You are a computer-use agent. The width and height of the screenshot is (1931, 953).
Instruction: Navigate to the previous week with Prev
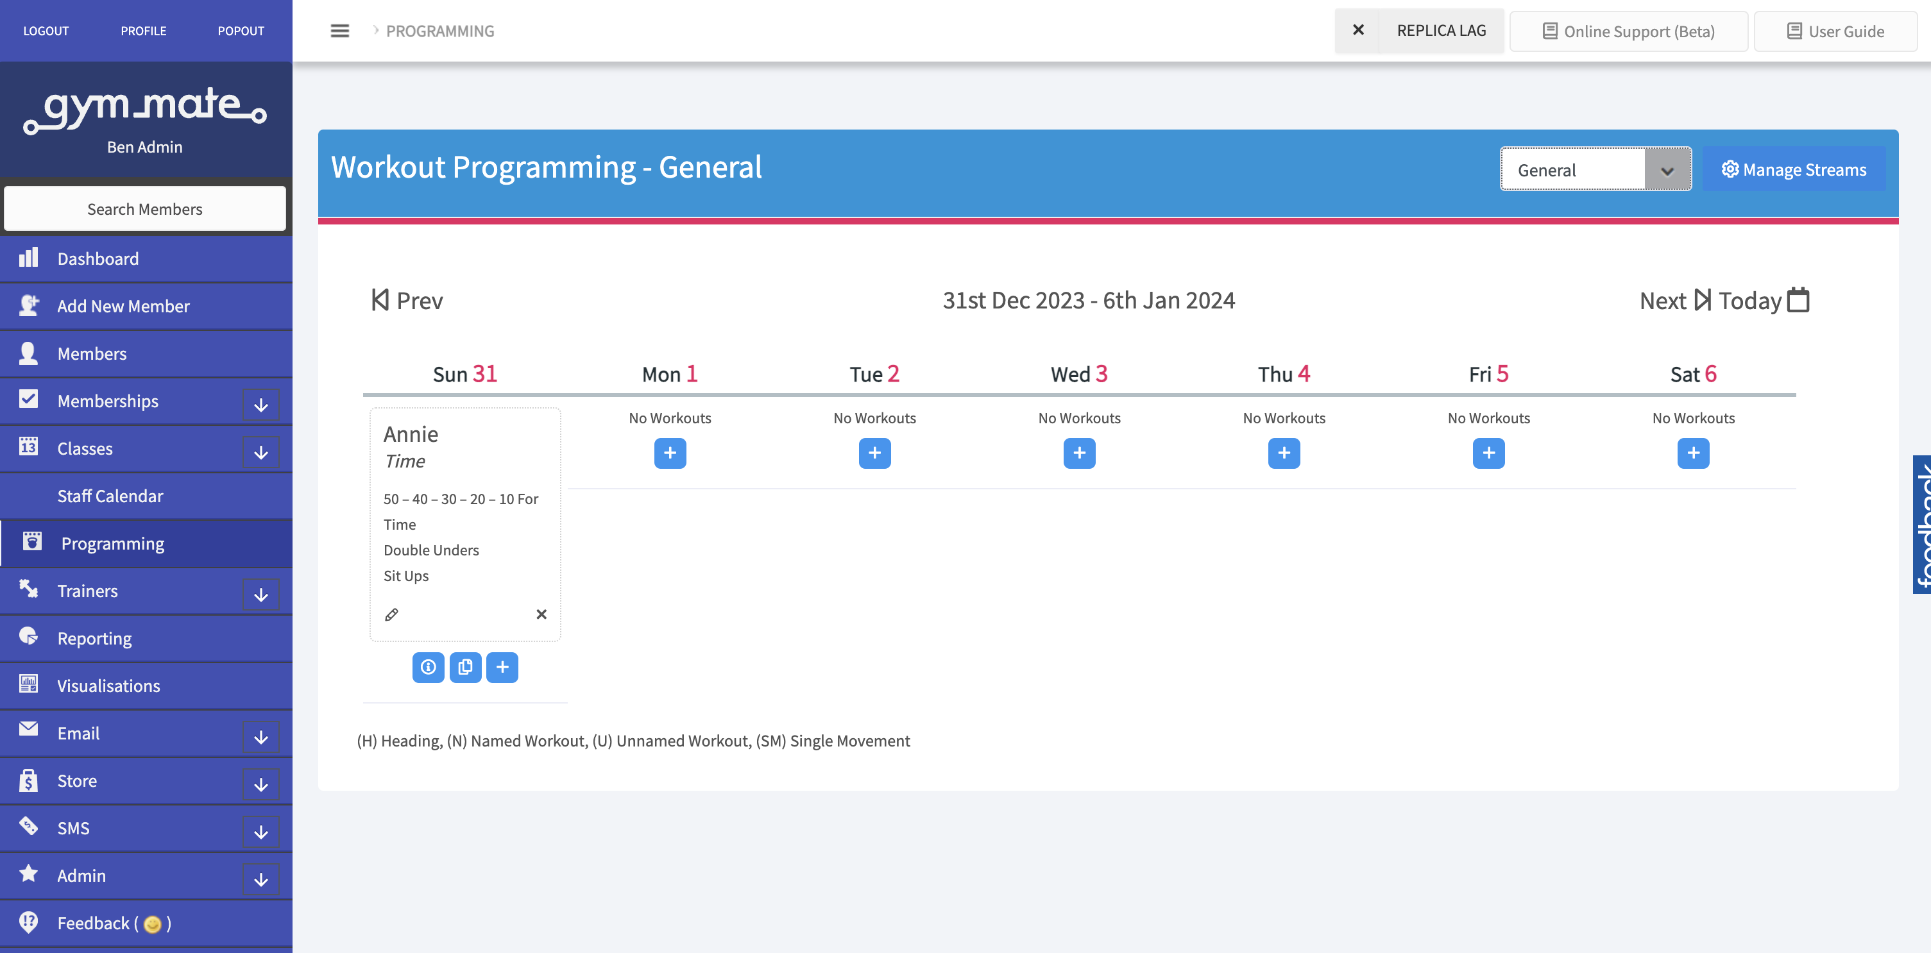tap(406, 299)
